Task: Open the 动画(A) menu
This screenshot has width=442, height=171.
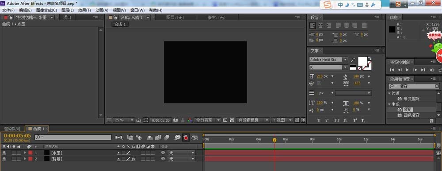Action: coord(102,10)
